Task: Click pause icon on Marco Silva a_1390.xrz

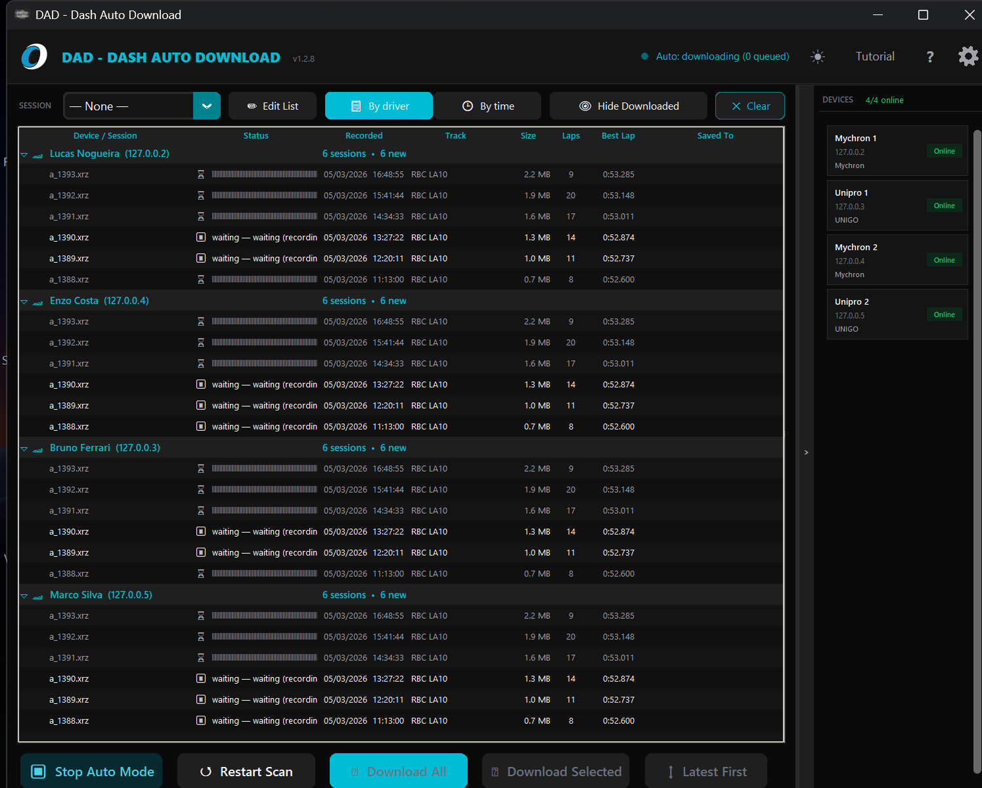Action: click(201, 678)
